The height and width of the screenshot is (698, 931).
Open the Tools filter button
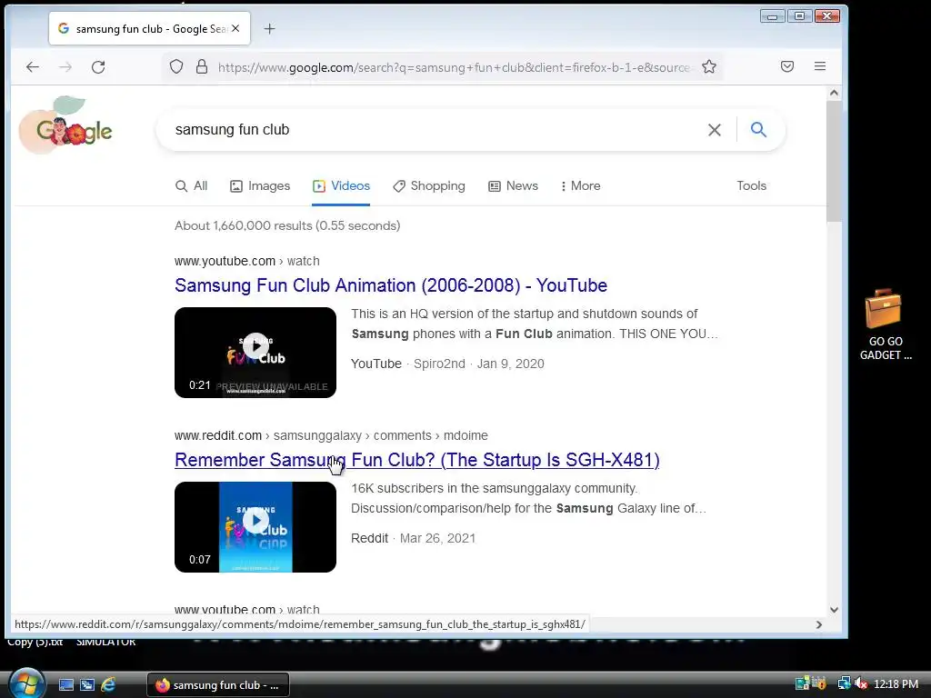752,185
